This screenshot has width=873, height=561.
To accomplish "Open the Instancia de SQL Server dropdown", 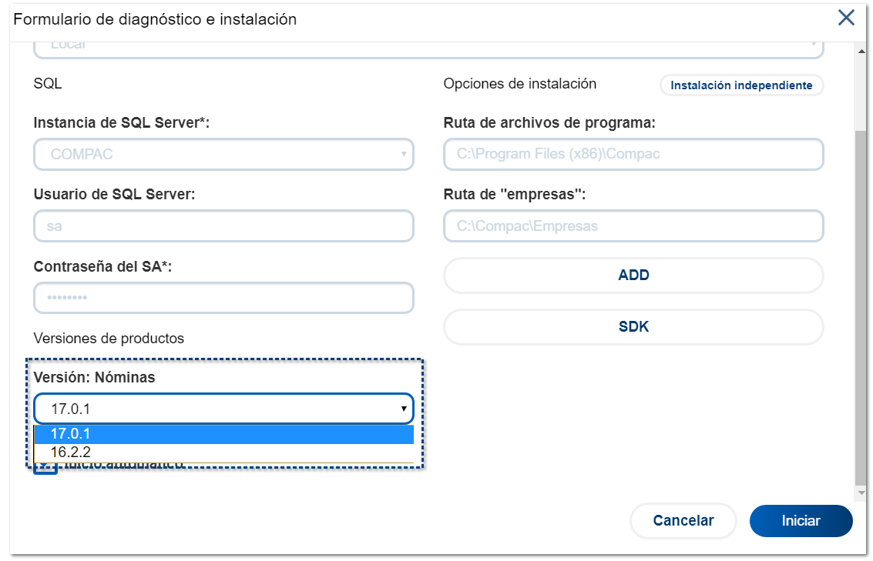I will [x=223, y=154].
